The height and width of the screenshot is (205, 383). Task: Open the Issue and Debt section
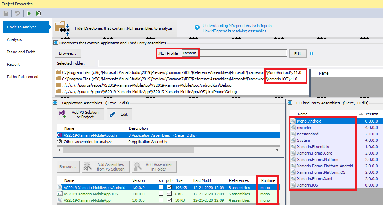21,52
